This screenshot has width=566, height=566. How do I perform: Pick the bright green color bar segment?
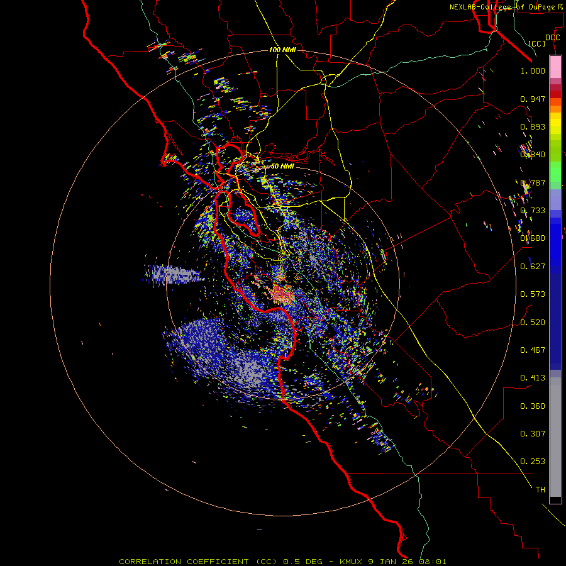coord(555,172)
